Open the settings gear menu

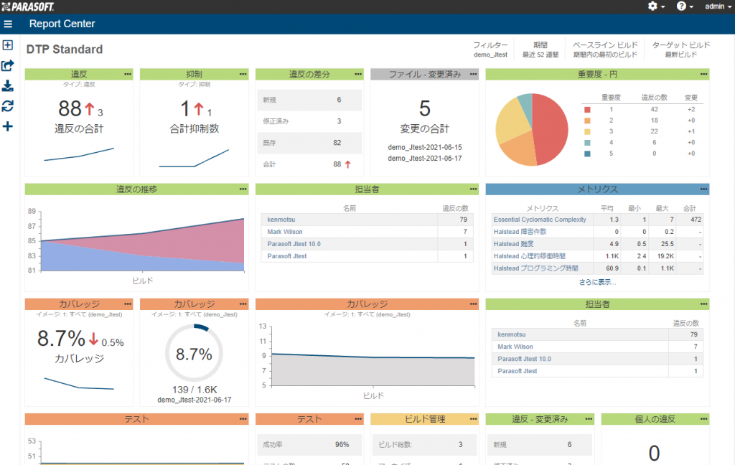(656, 6)
